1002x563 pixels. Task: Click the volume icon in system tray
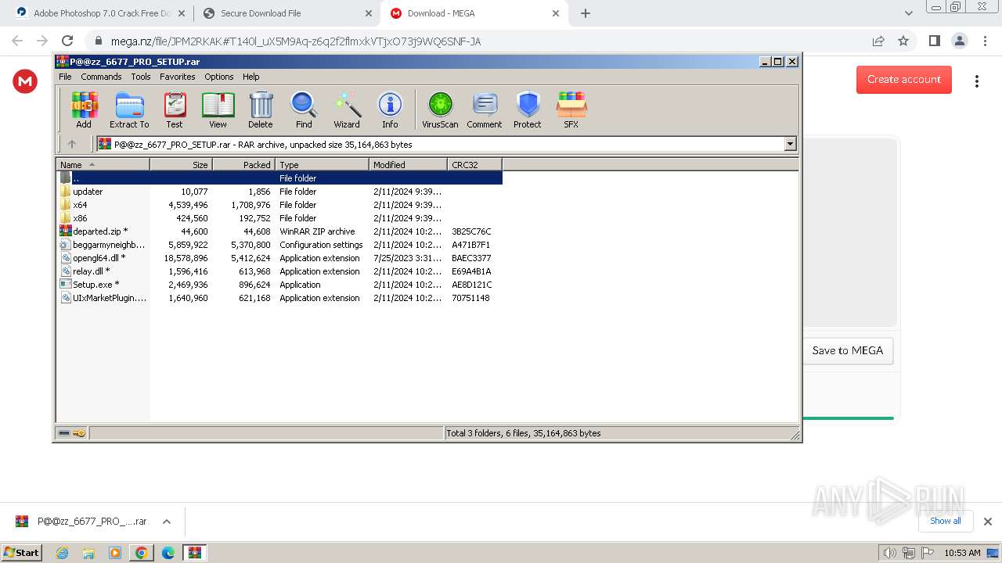coord(889,553)
